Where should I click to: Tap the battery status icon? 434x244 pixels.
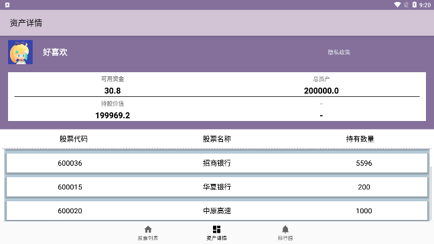click(x=415, y=5)
